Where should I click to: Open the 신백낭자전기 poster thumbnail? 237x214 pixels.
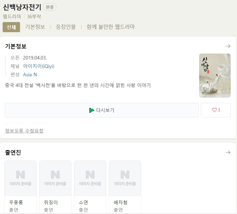click(x=215, y=75)
